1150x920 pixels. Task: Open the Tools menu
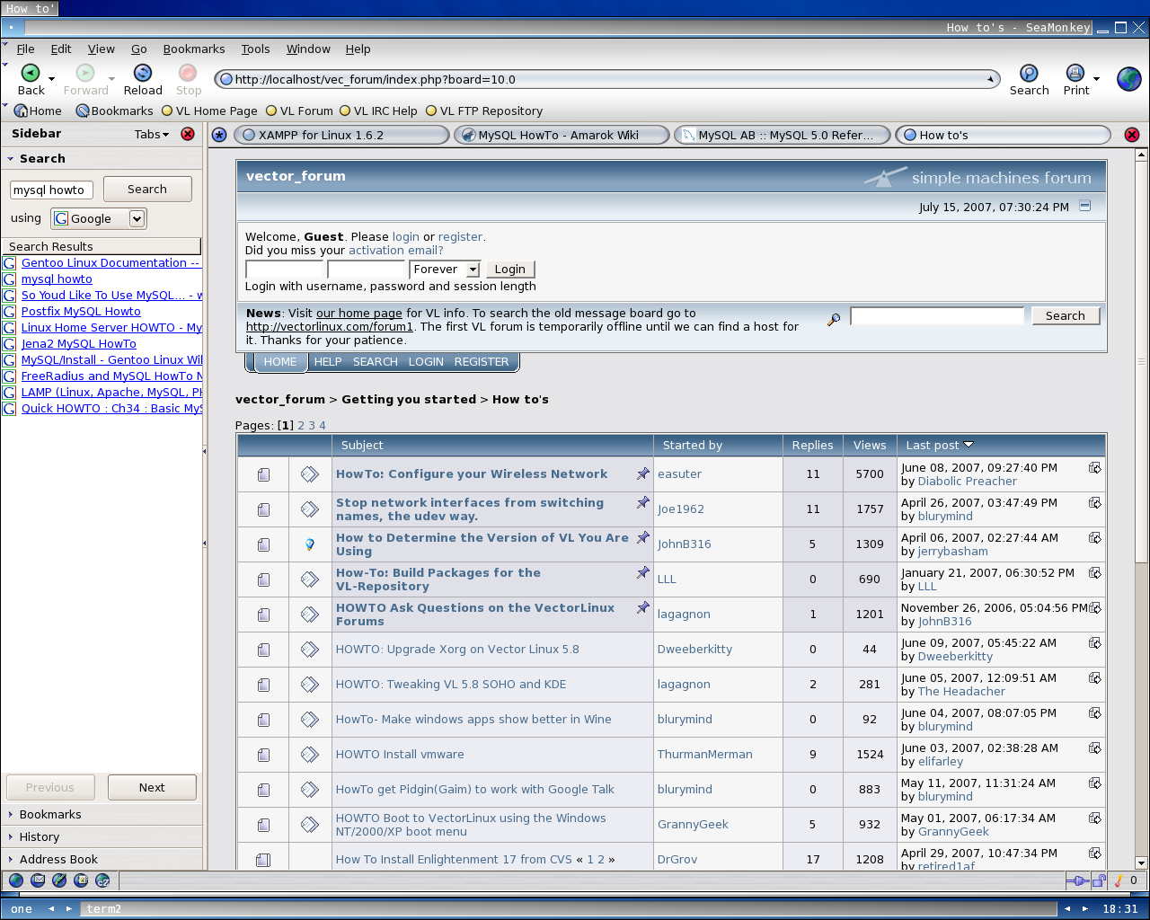pyautogui.click(x=255, y=49)
